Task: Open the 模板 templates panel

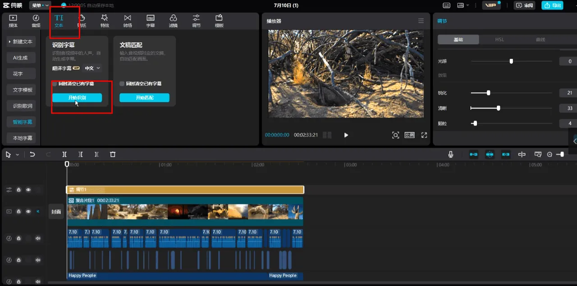Action: (x=219, y=21)
